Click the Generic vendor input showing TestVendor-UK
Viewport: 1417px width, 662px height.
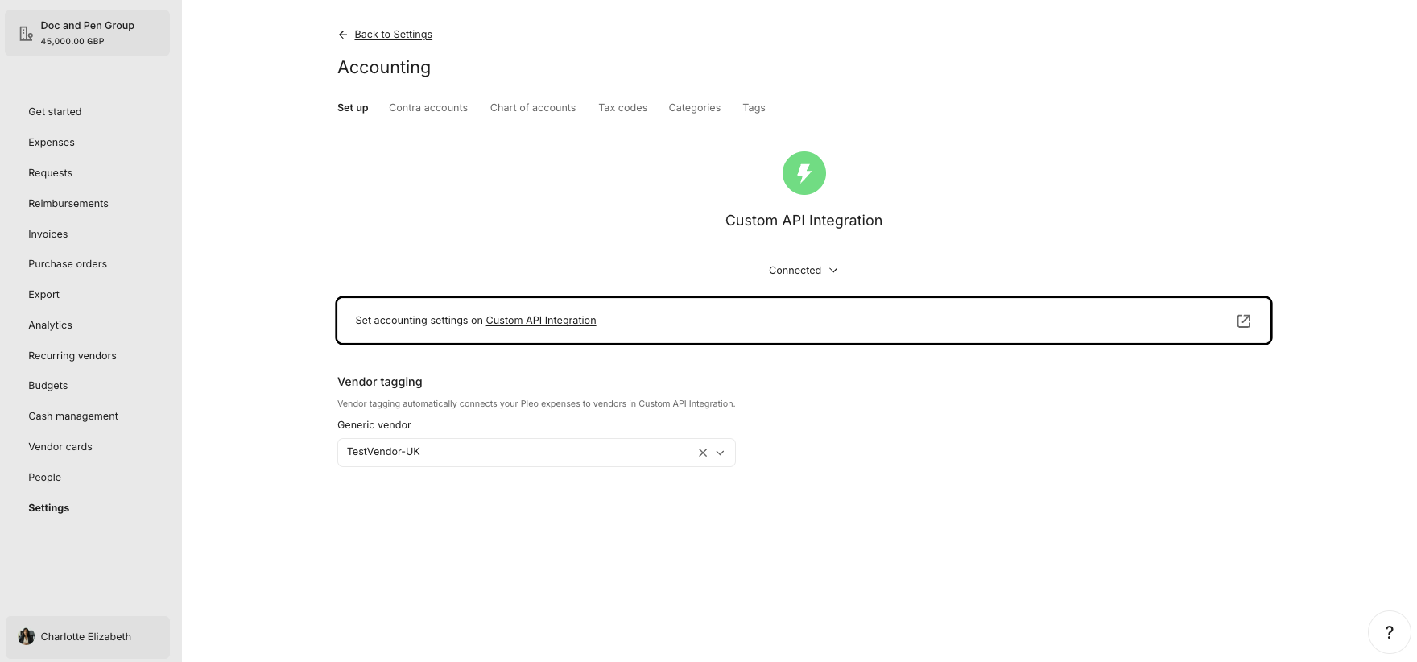[536, 453]
